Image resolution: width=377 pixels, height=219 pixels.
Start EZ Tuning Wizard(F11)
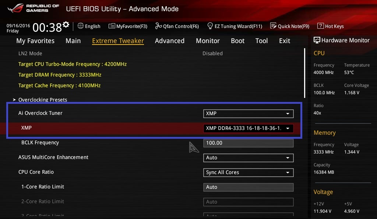pos(235,26)
